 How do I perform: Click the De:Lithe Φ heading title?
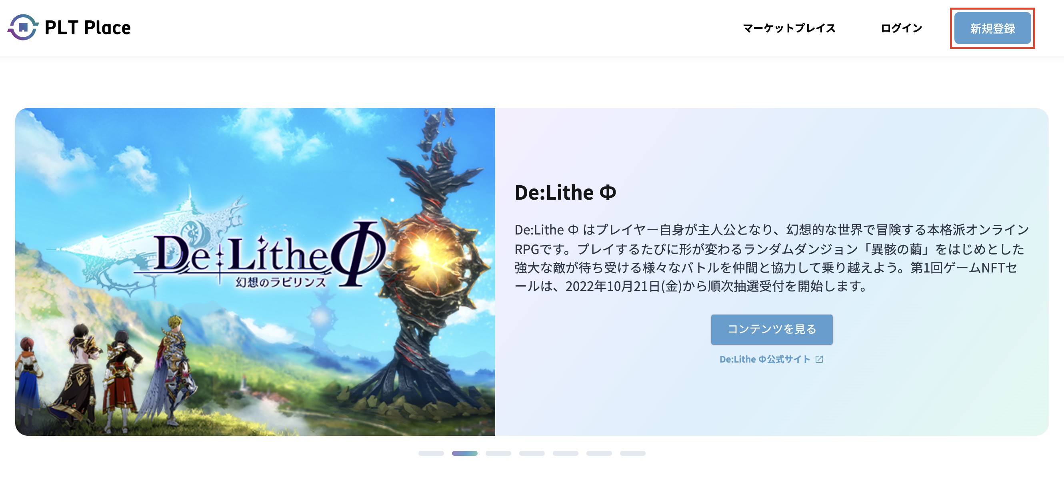(565, 192)
